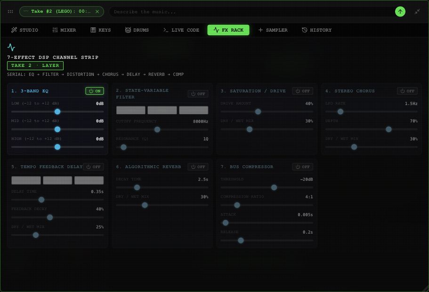Click the 0.35s delay time value
The height and width of the screenshot is (292, 429).
click(97, 192)
